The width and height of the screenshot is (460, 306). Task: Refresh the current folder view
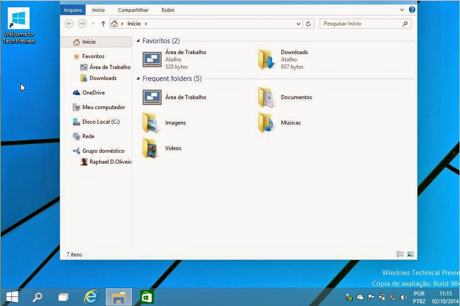(x=308, y=24)
